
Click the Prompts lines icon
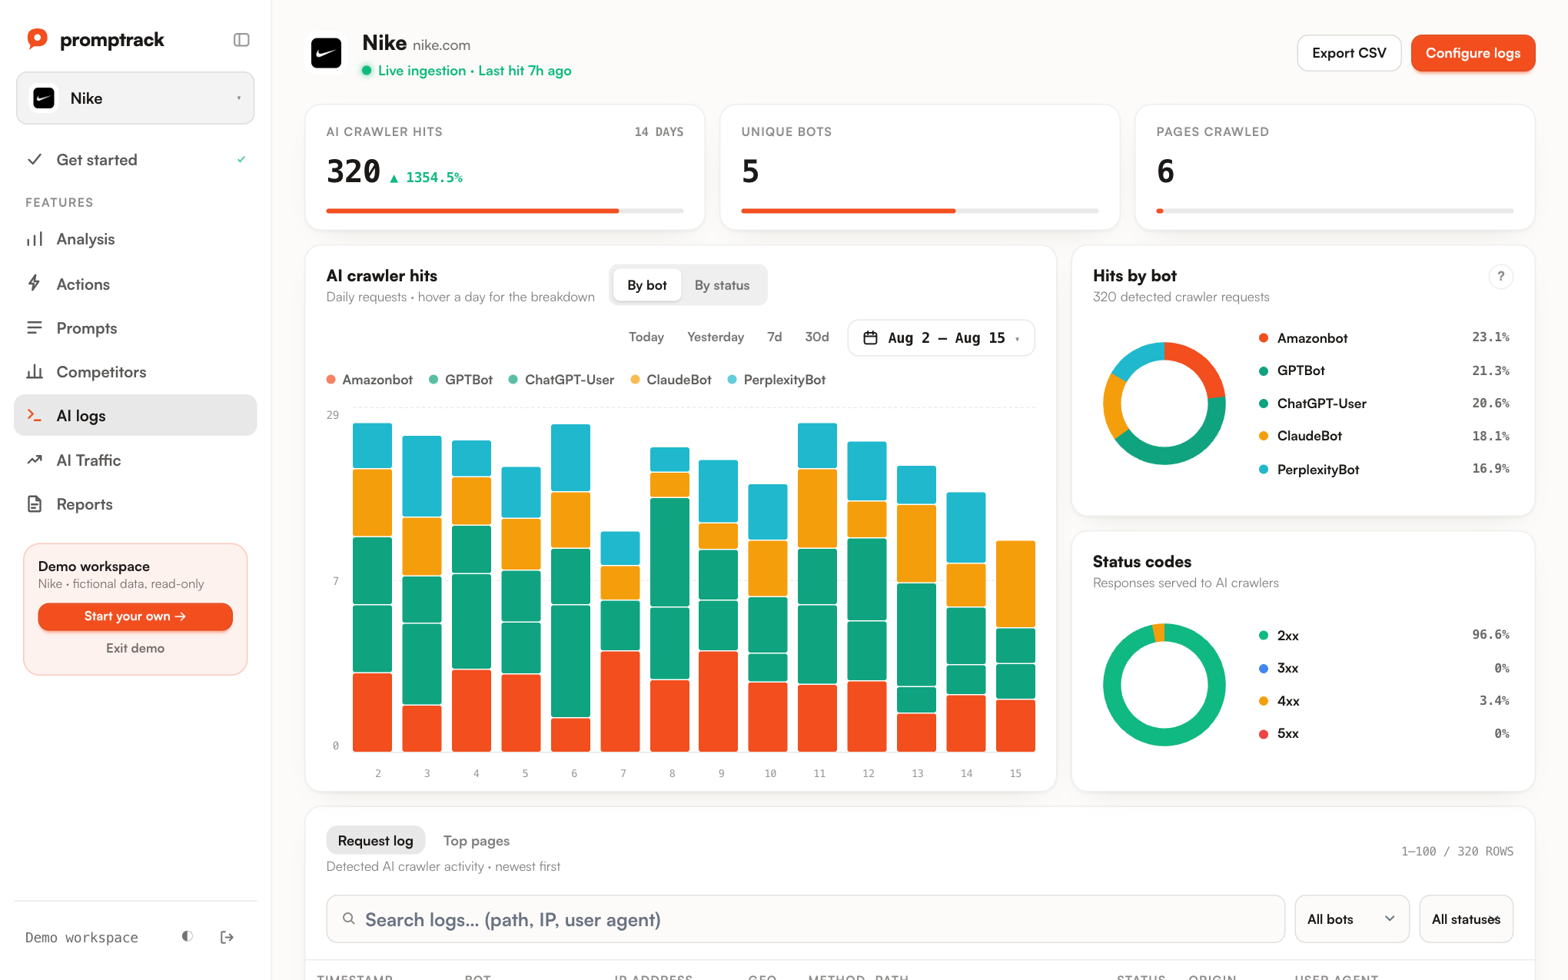pos(35,328)
